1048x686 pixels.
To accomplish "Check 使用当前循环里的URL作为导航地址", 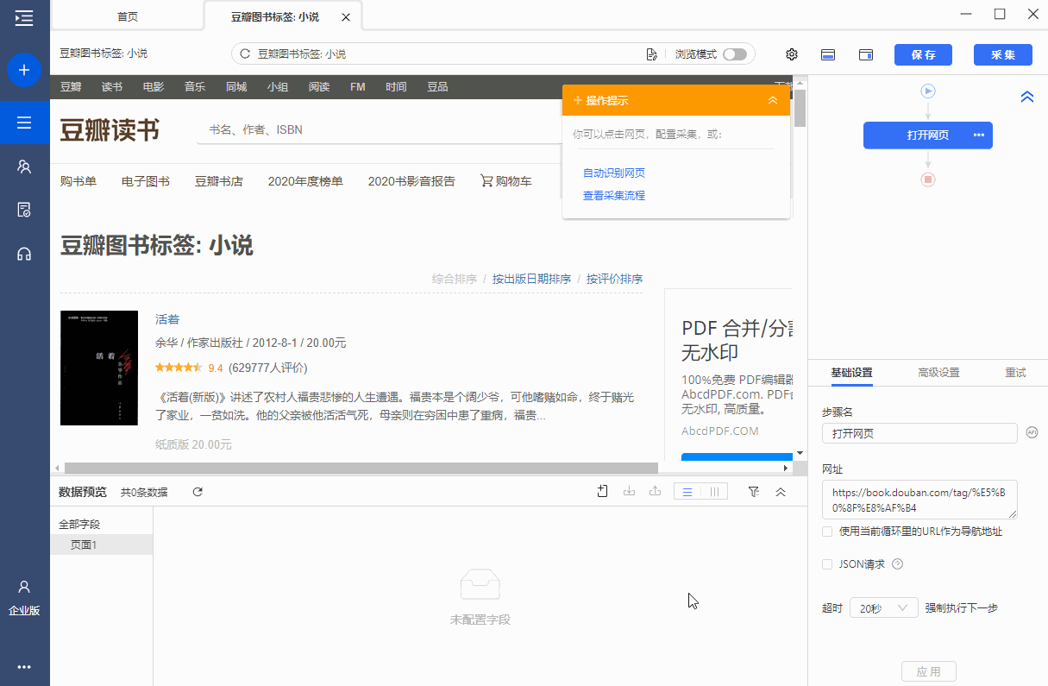I will pyautogui.click(x=827, y=532).
